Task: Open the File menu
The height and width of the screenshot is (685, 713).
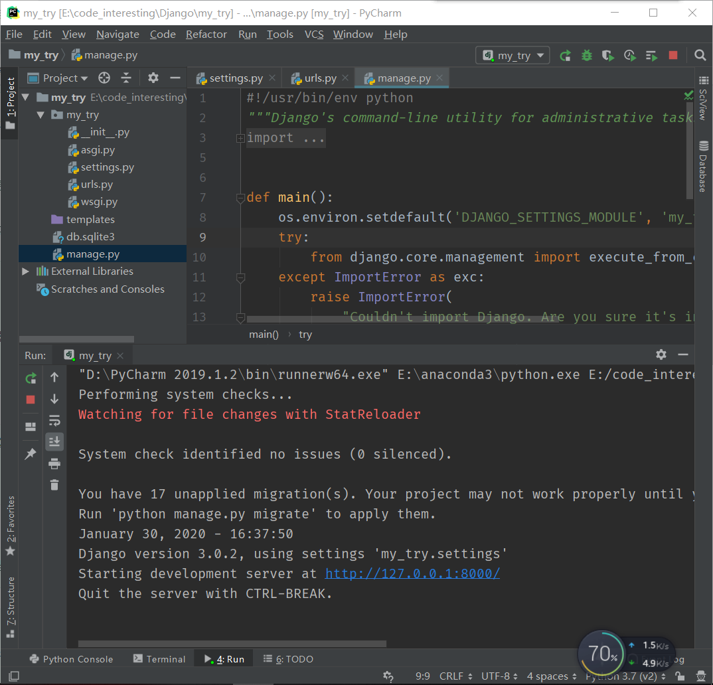Action: pos(14,35)
